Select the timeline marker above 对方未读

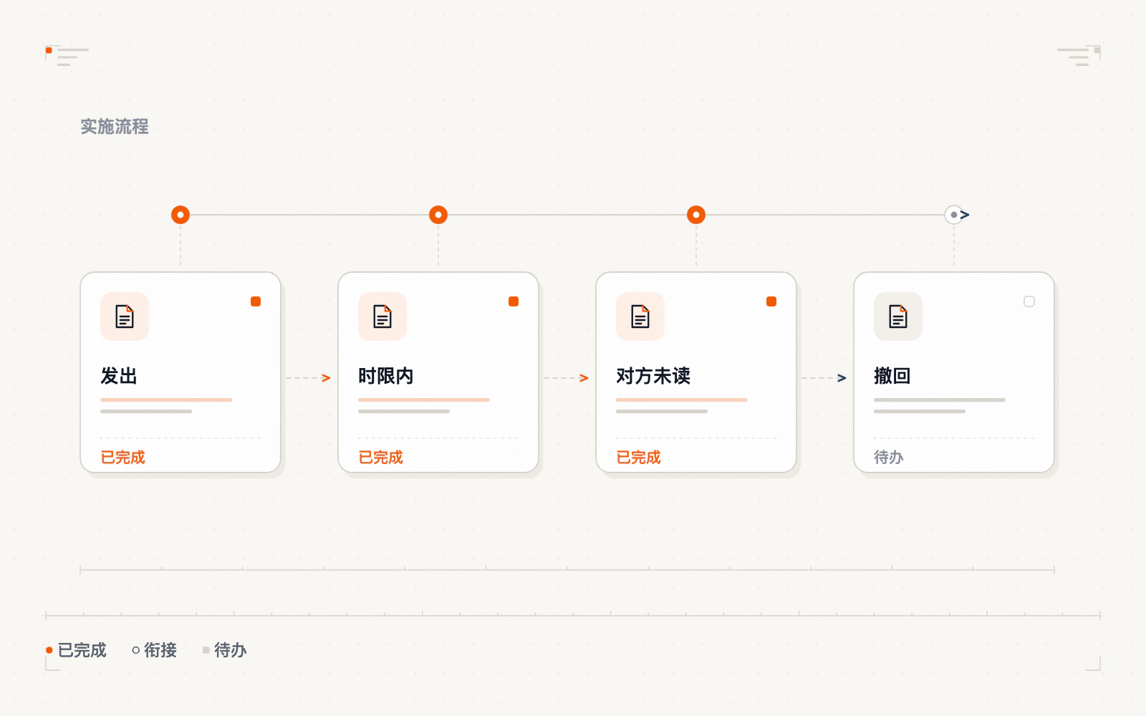tap(696, 215)
